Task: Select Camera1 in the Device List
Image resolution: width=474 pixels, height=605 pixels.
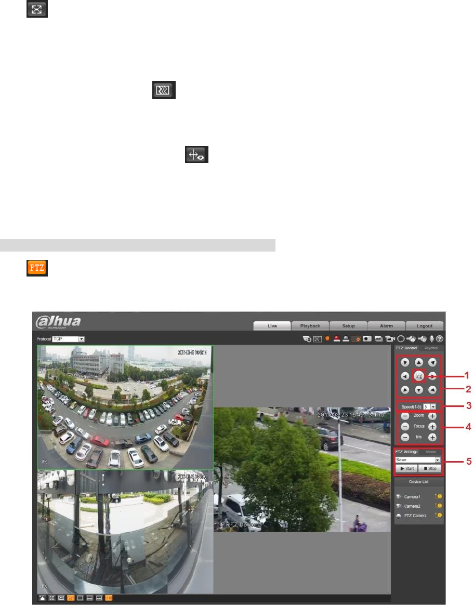Action: 412,497
